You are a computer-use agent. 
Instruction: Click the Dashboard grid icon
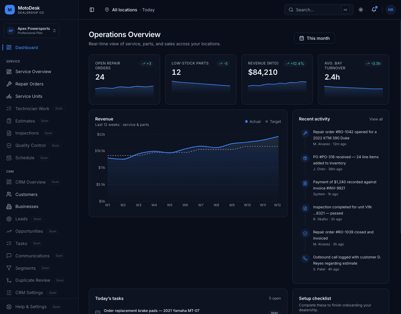tap(9, 47)
